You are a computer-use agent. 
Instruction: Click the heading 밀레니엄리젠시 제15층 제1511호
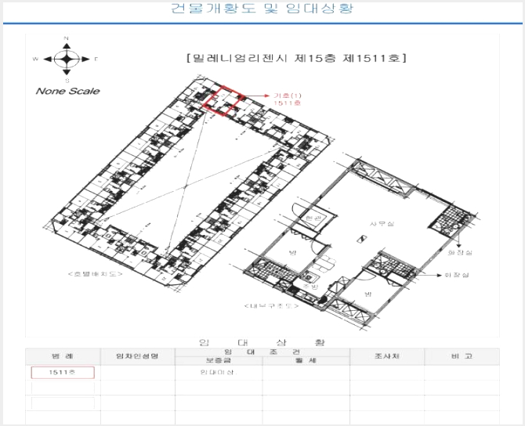pyautogui.click(x=297, y=58)
